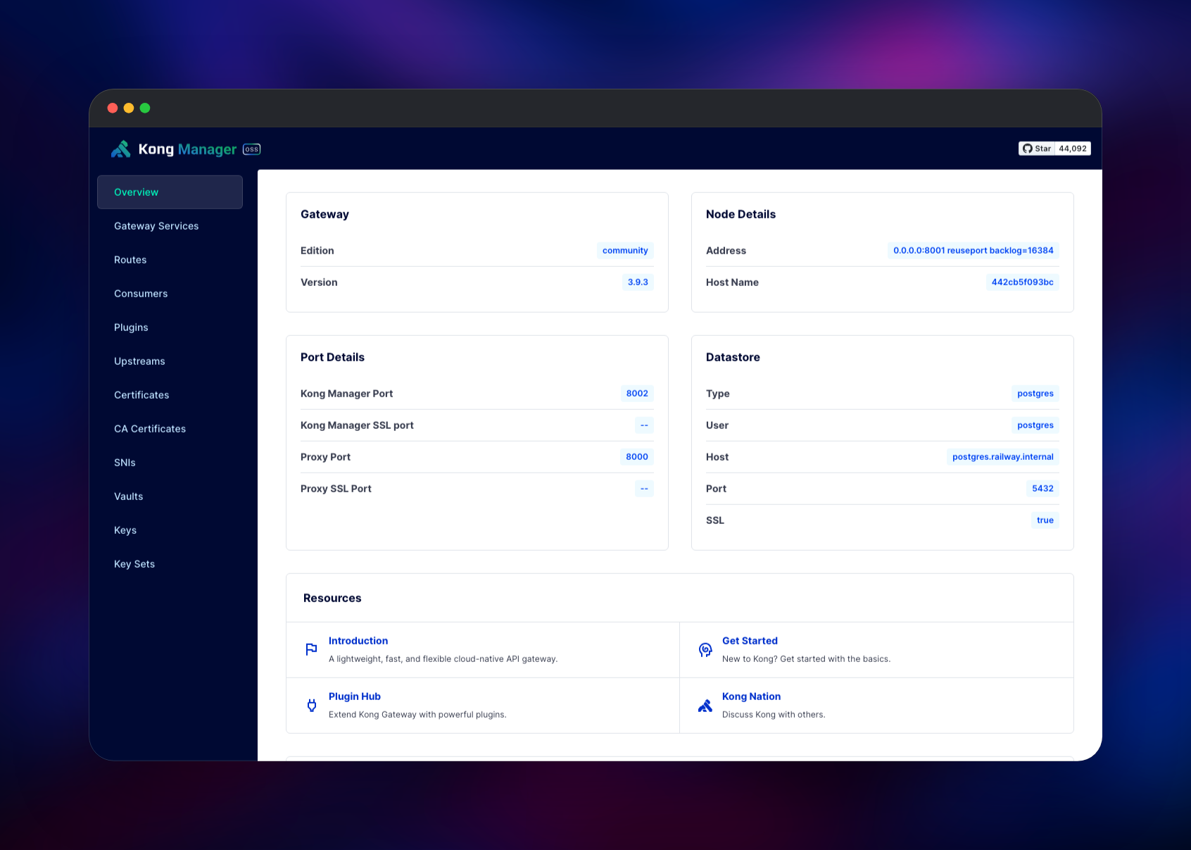This screenshot has height=850, width=1191.
Task: Open the Get Started resource link
Action: (750, 641)
